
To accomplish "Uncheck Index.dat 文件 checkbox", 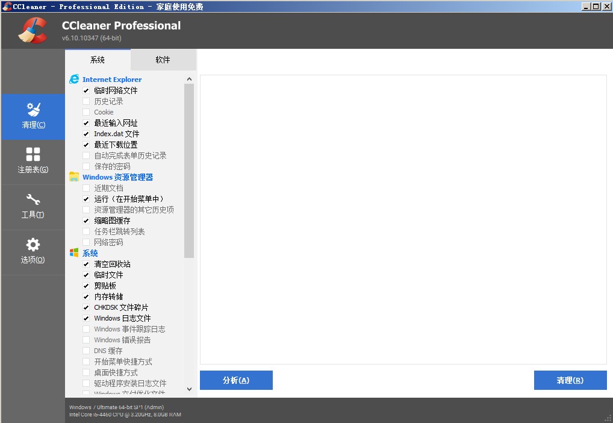I will click(x=86, y=134).
